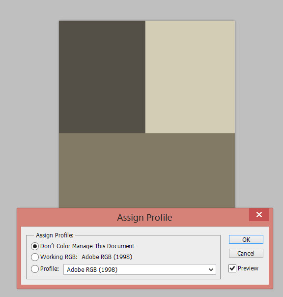Click the light beige color block
Viewport: 283px width, 297px height.
click(x=190, y=77)
